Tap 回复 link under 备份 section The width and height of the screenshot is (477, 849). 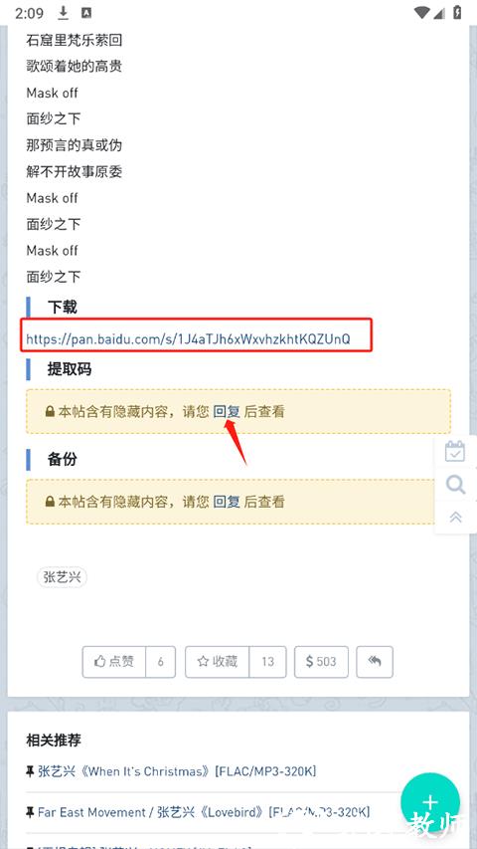[227, 502]
